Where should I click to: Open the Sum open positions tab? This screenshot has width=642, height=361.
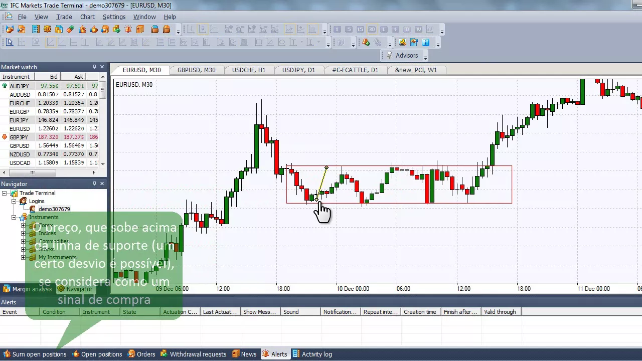click(35, 354)
